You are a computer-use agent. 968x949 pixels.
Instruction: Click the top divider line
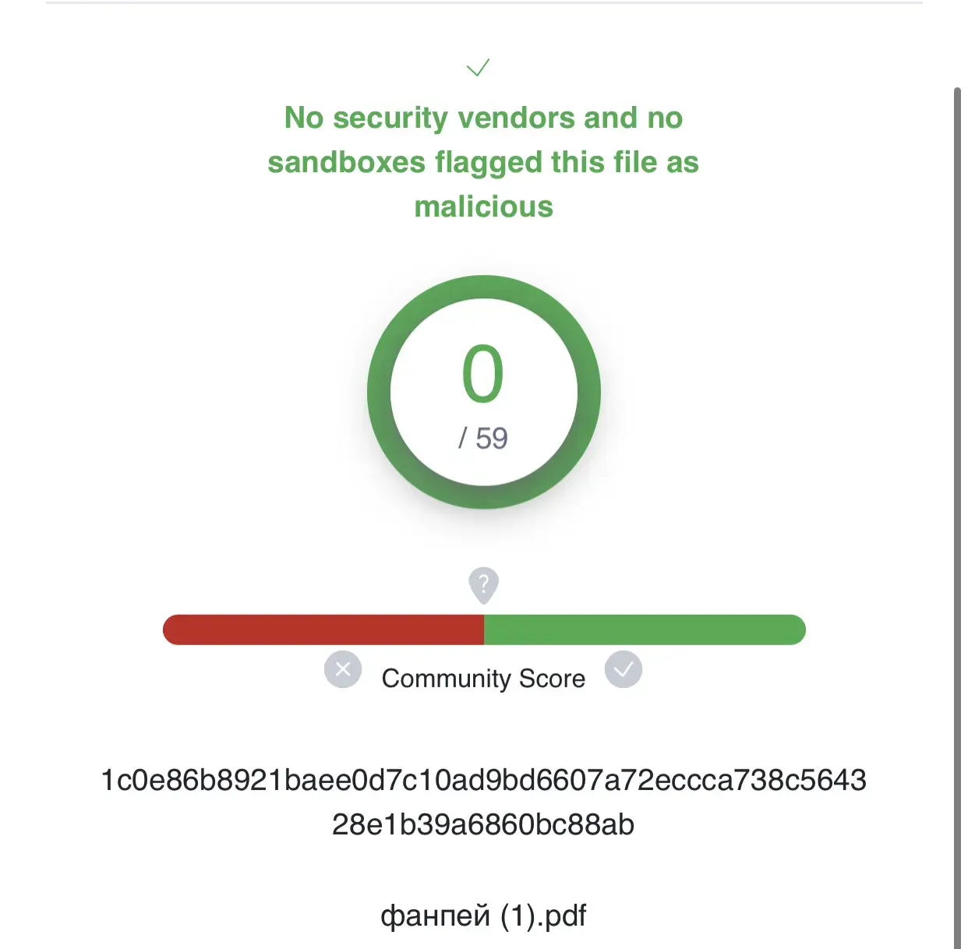pyautogui.click(x=484, y=2)
